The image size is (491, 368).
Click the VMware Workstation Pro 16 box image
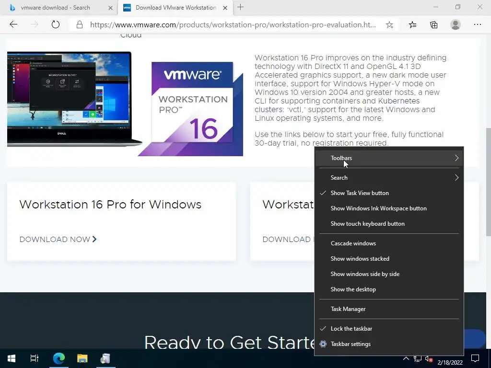191,109
